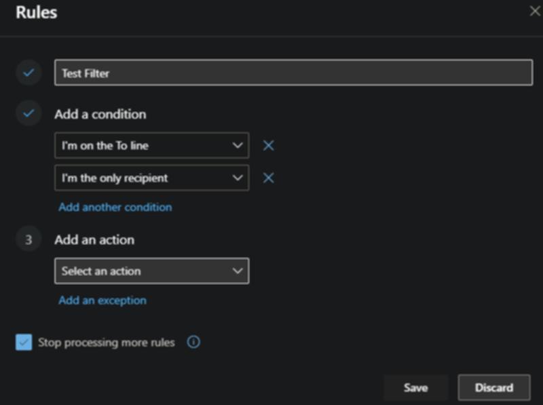This screenshot has height=405, width=543.
Task: Remove the "I'm the only recipient" condition
Action: [x=268, y=178]
